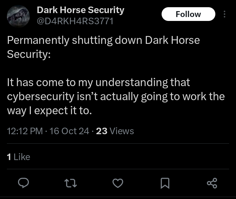Follow Dark Horse Security
236x199 pixels.
188,14
